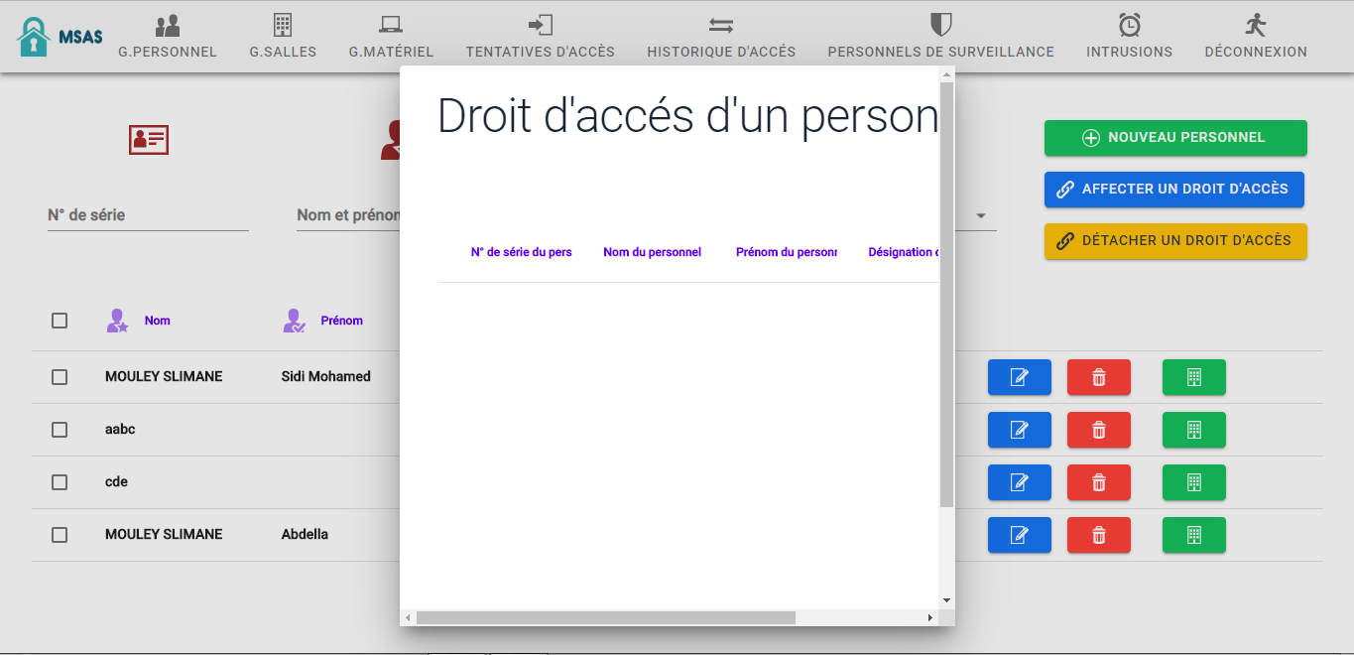This screenshot has width=1354, height=655.
Task: Delete the aabc personnel row
Action: [1098, 430]
